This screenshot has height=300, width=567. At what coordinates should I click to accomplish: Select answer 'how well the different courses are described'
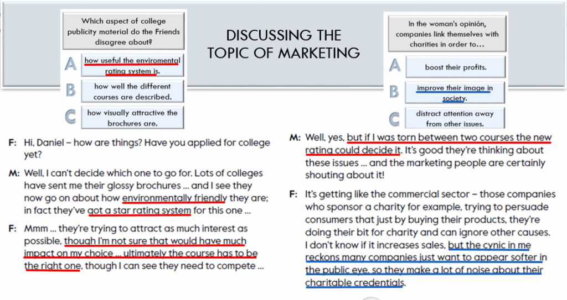pos(132,91)
